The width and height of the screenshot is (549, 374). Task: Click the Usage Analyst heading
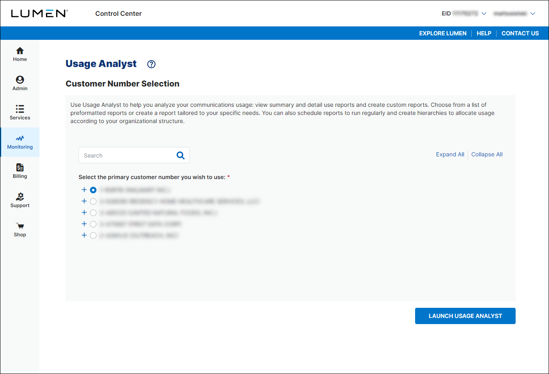pos(101,64)
